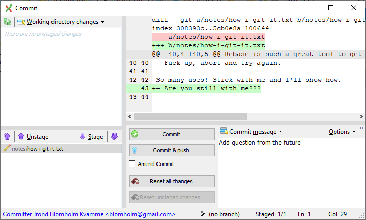Click inside the commit message text field
This screenshot has width=366, height=220.
[x=291, y=173]
